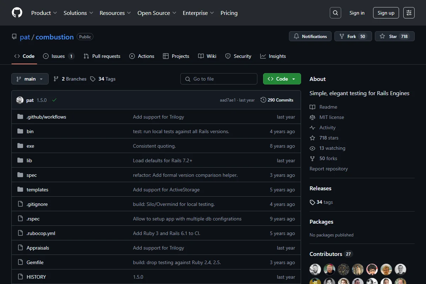Image resolution: width=426 pixels, height=284 pixels.
Task: Click the green commit status checkmark
Action: click(54, 100)
